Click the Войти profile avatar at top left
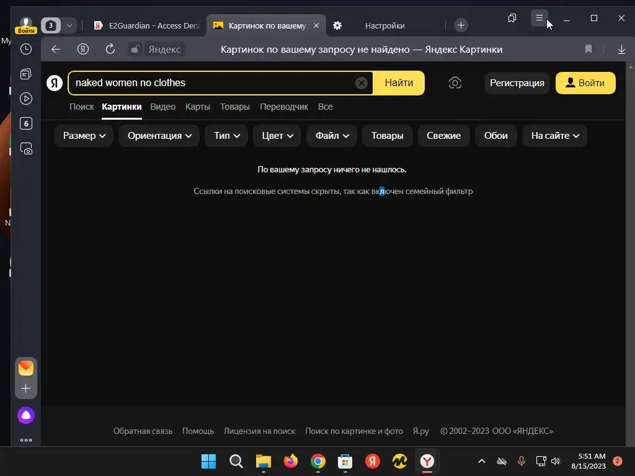This screenshot has height=476, width=635. 26,25
